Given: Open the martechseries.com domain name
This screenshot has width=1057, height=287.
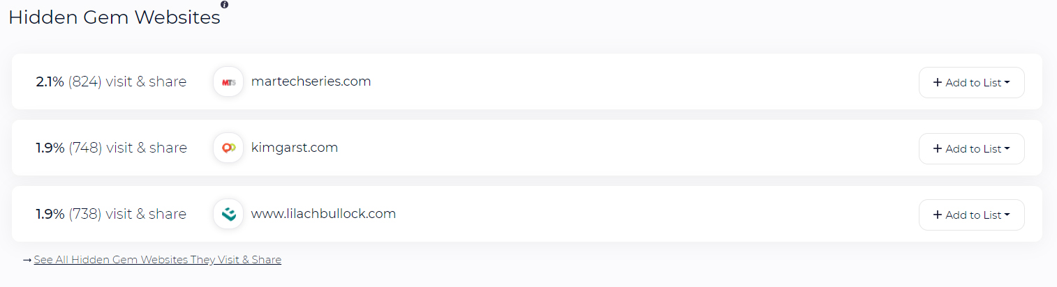Looking at the screenshot, I should point(311,82).
